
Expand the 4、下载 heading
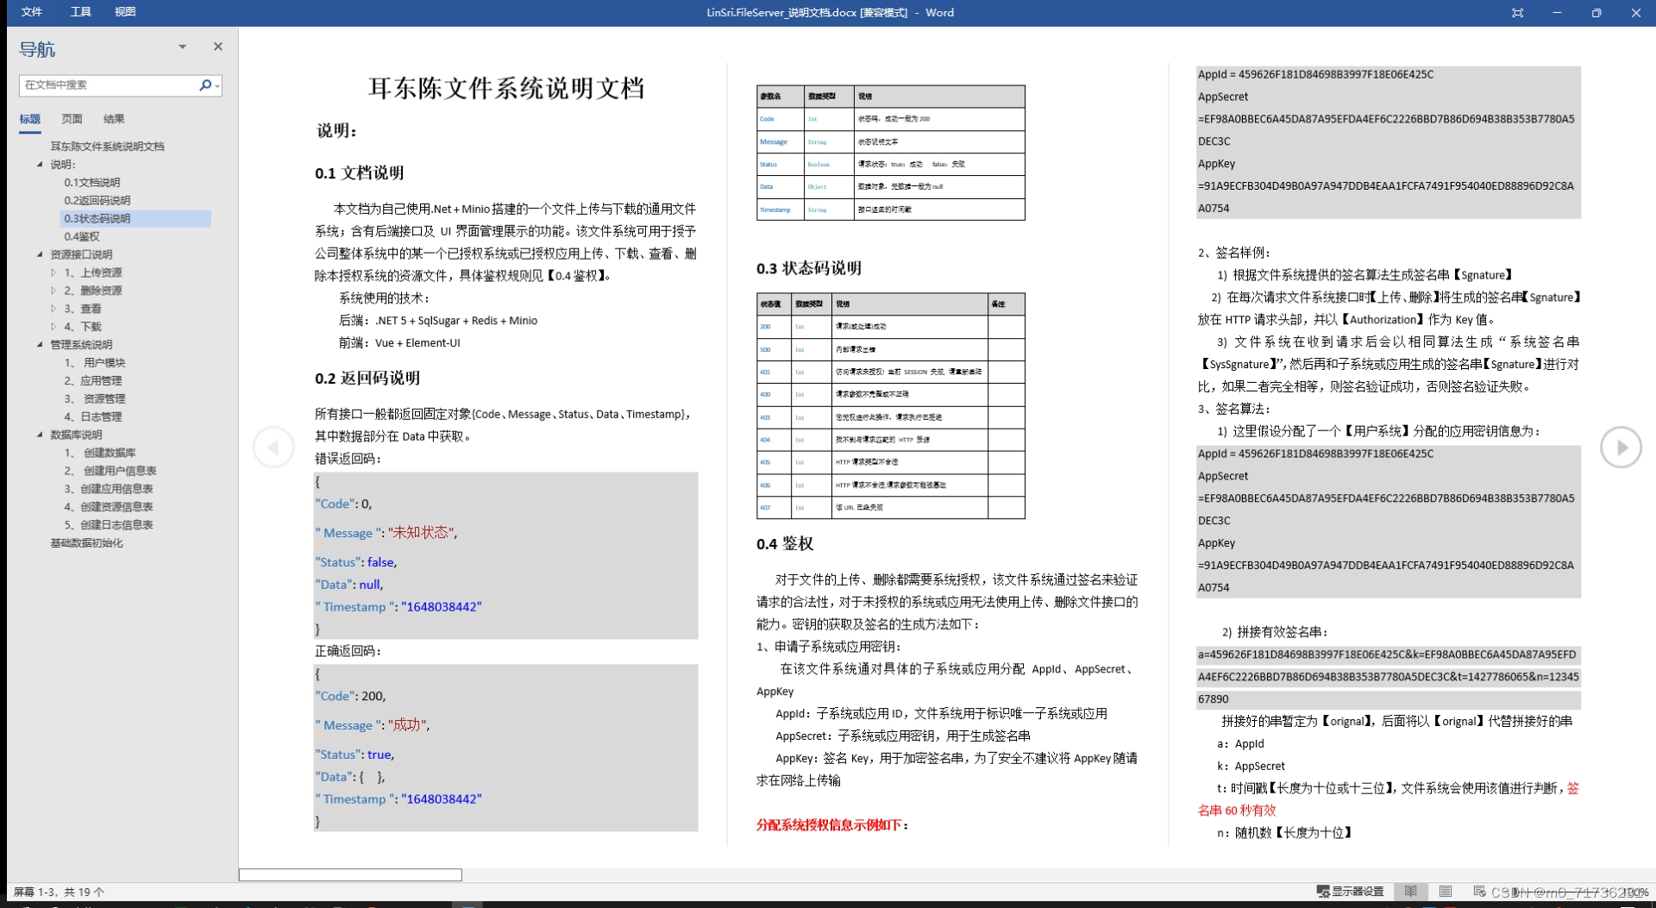53,327
